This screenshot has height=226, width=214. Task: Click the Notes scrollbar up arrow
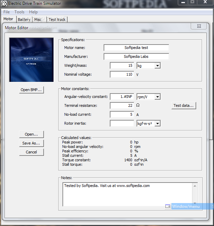coord(195,186)
